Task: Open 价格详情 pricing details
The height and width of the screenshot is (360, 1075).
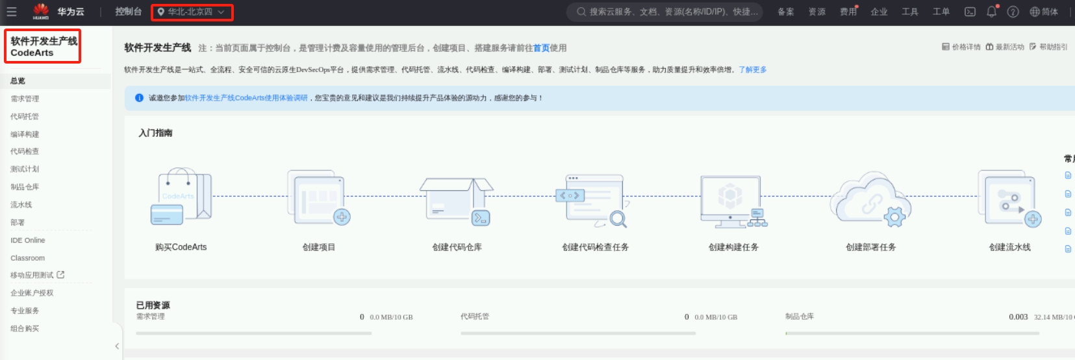Action: (x=961, y=47)
